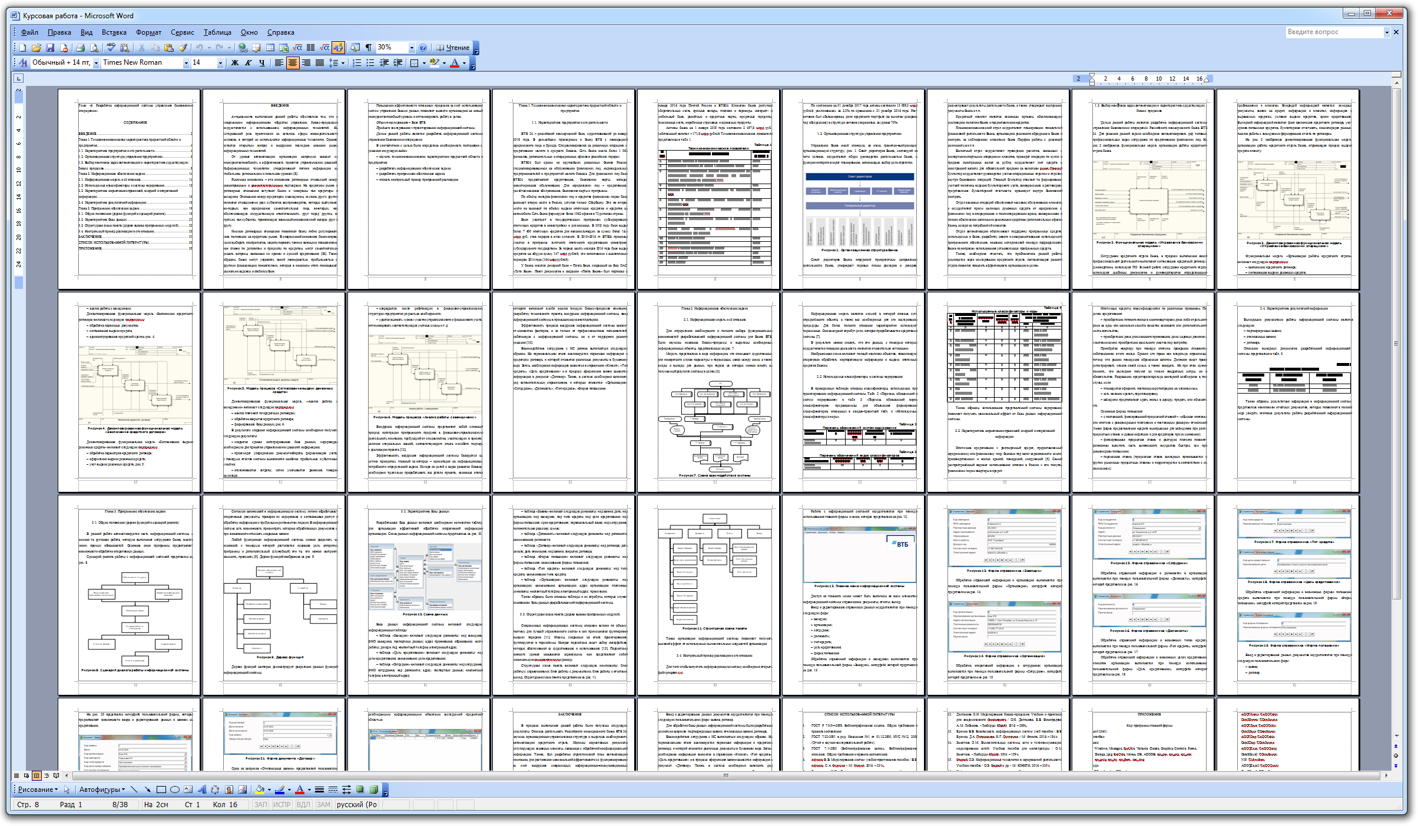This screenshot has height=826, width=1418.
Task: Select the Oval shape tool
Action: coord(175,790)
